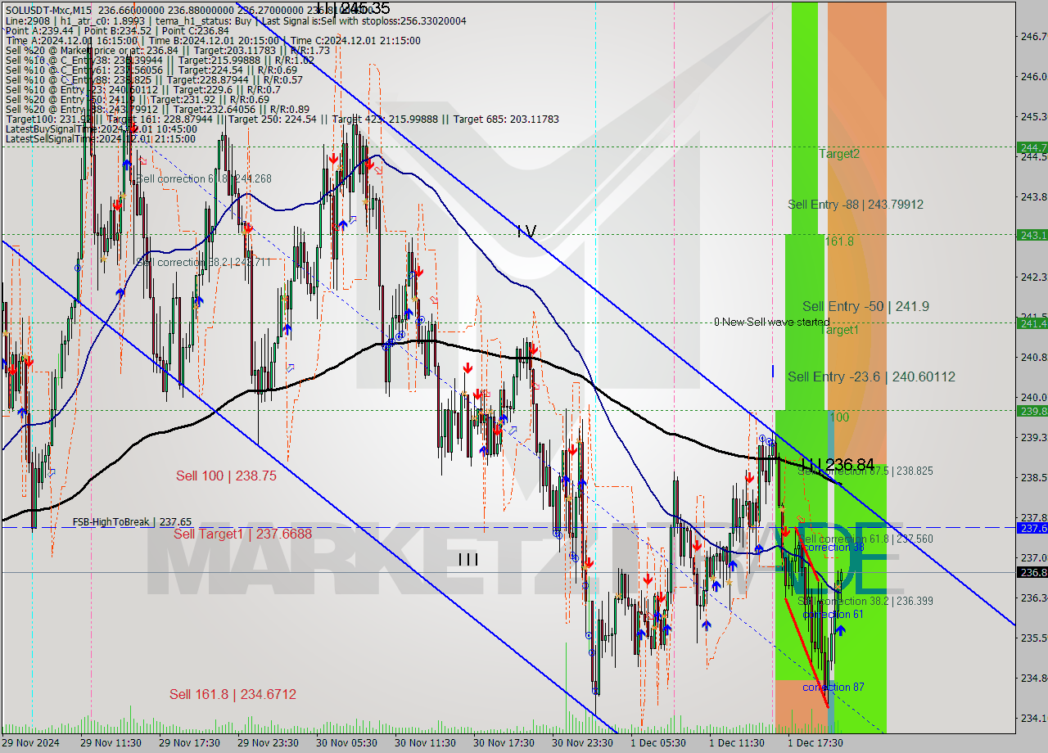This screenshot has height=753, width=1048.
Task: Click the green 'Target1' label
Action: (x=839, y=330)
